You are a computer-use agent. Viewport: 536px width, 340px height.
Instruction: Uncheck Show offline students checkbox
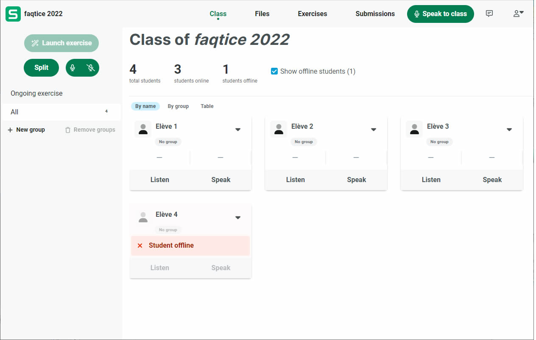point(274,71)
